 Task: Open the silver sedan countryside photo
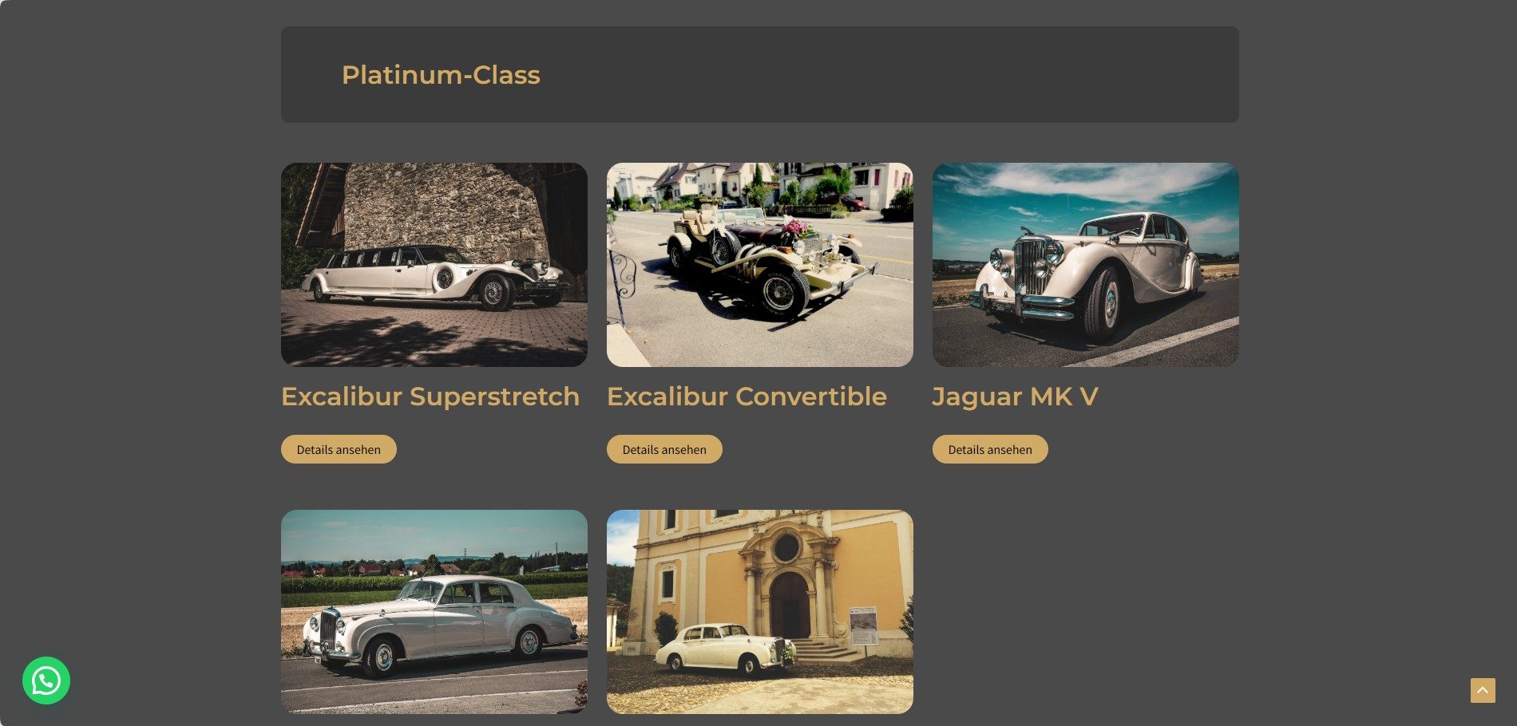[434, 612]
